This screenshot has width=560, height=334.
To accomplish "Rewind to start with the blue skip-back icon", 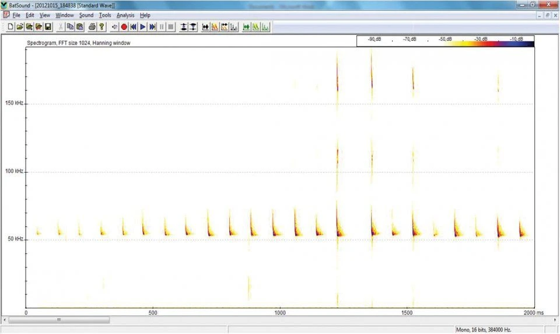I will click(x=133, y=27).
